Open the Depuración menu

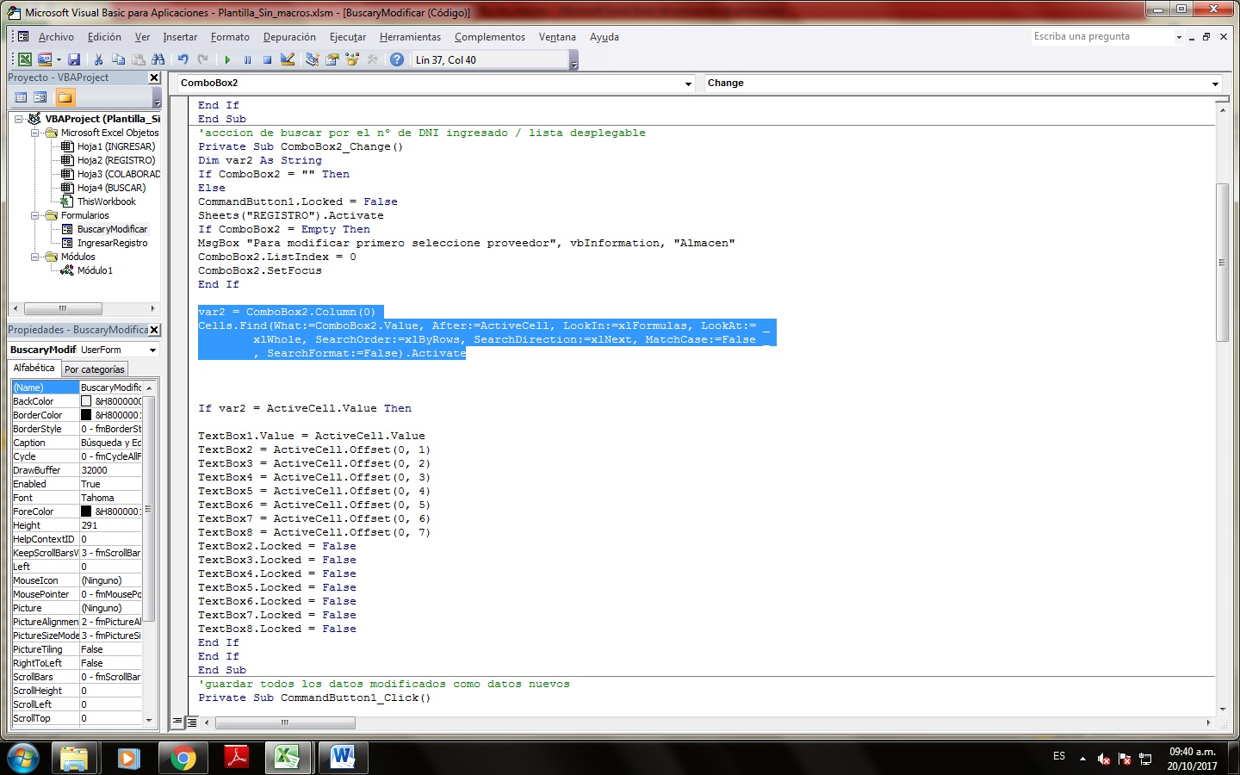click(289, 37)
